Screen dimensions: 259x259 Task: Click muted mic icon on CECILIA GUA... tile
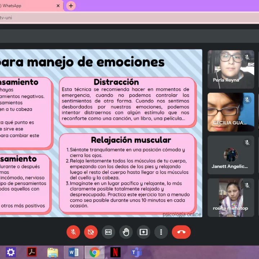pos(247,100)
